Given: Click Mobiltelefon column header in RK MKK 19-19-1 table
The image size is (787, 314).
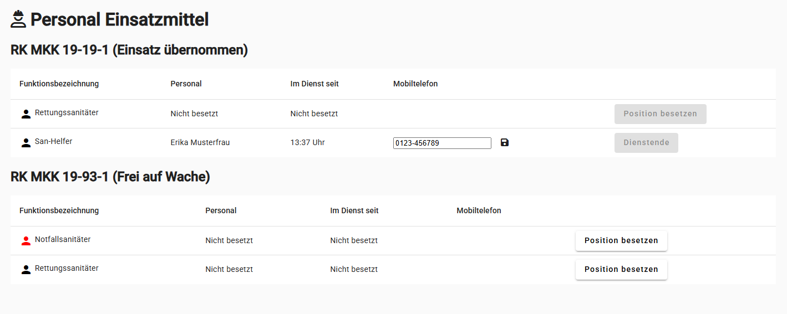Looking at the screenshot, I should (415, 84).
